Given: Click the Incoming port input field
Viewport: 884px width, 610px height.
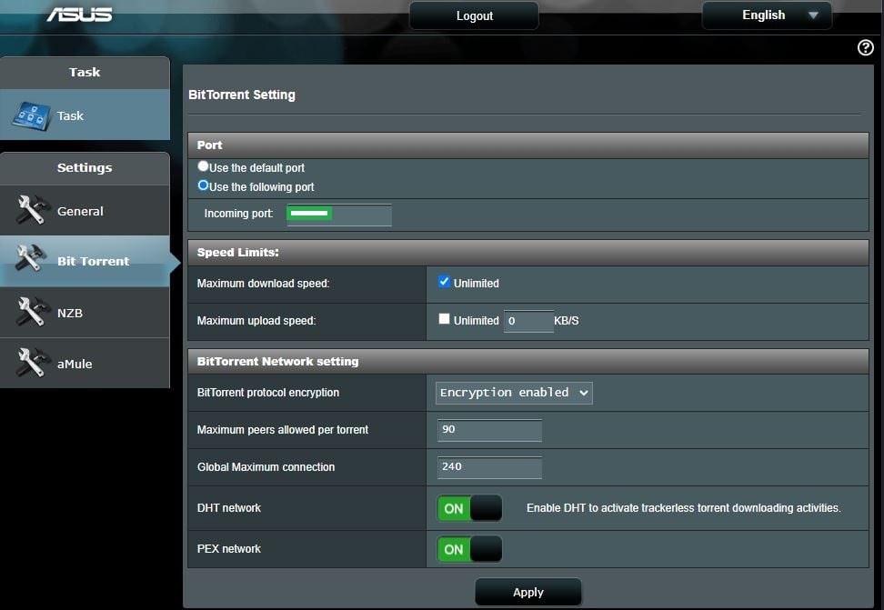Looking at the screenshot, I should point(339,215).
